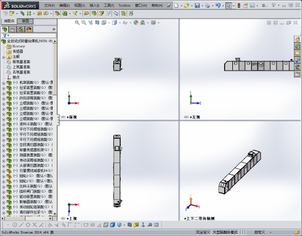Expand the 联轴器装配<1> tree node
The width and height of the screenshot is (302, 236).
tap(3, 202)
